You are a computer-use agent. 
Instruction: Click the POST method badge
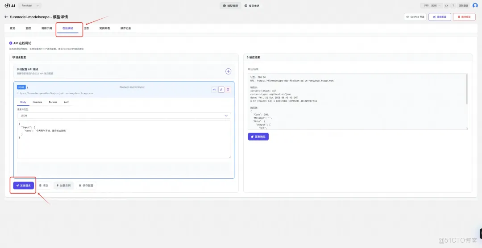tap(21, 87)
